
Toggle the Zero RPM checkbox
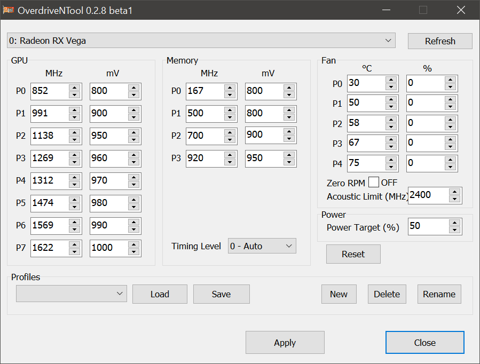[373, 183]
